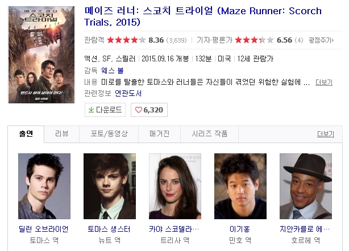
Task: Select the 시리즈 작품 tab
Action: coord(210,134)
